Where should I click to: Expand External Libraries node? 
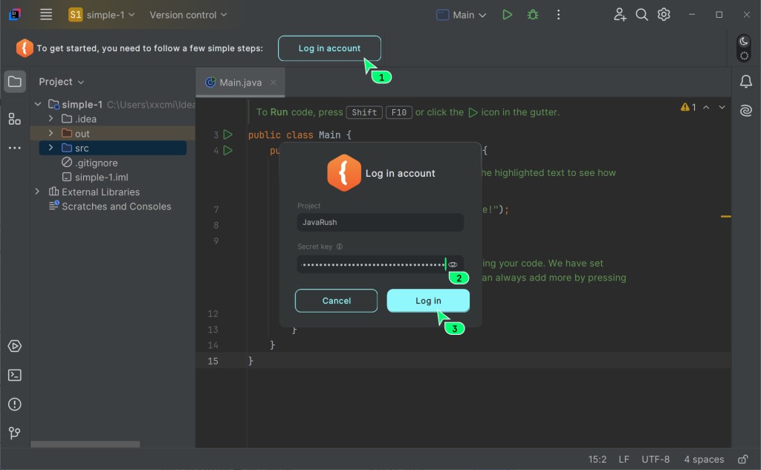pos(37,192)
